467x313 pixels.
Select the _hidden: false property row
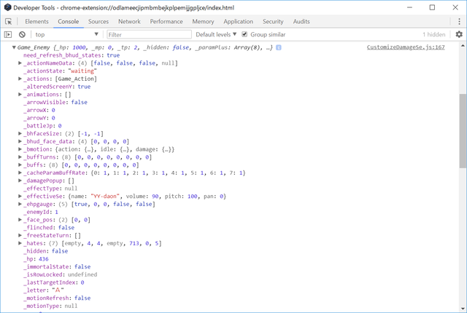pyautogui.click(x=45, y=251)
